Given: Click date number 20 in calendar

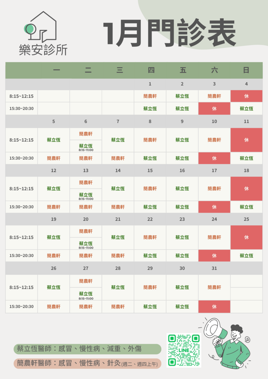Looking at the screenshot, I should tap(86, 219).
